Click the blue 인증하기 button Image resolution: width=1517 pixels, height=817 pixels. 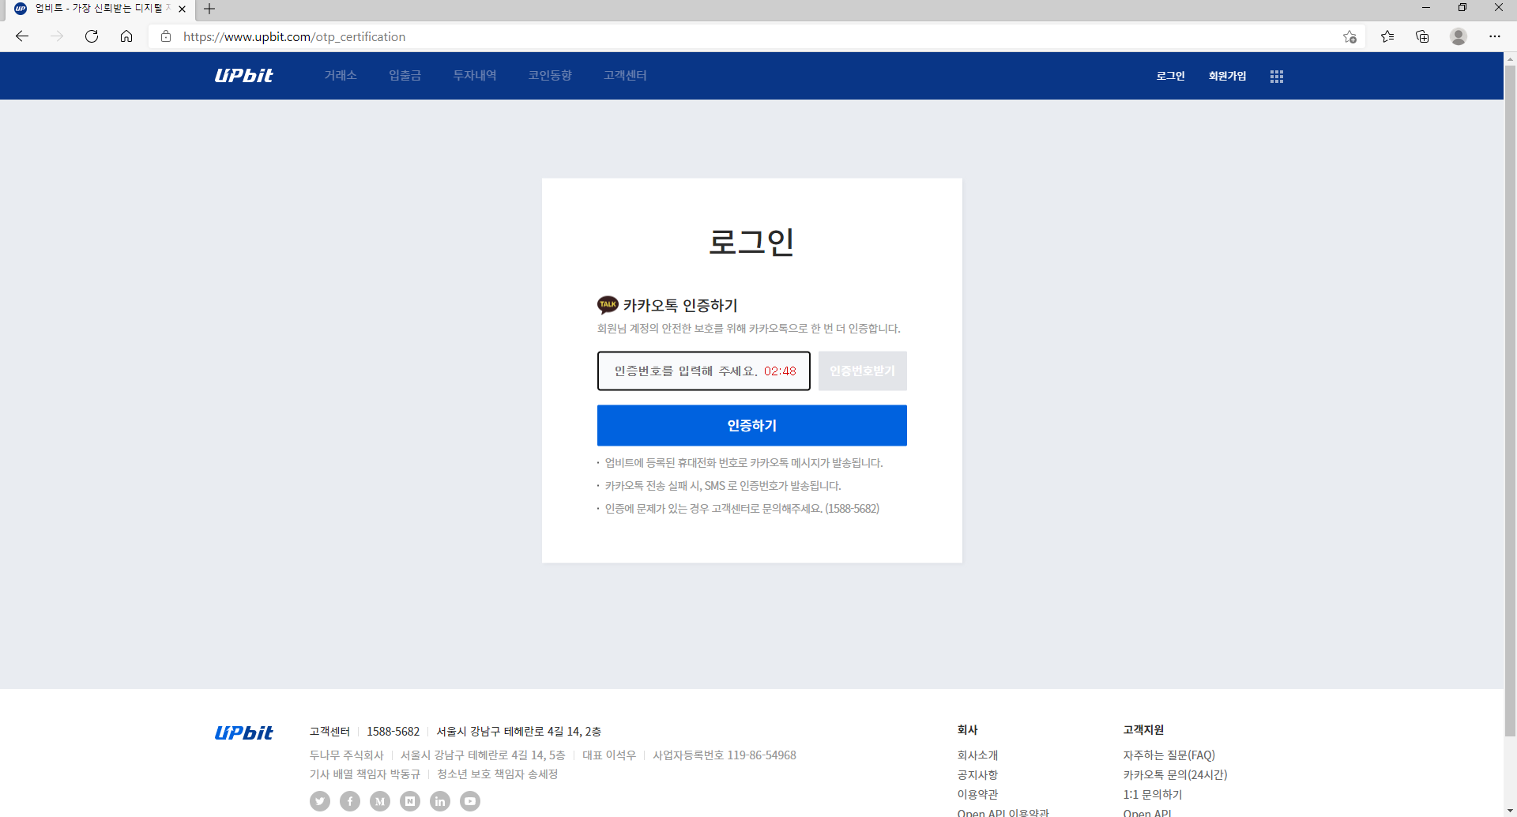pyautogui.click(x=752, y=426)
